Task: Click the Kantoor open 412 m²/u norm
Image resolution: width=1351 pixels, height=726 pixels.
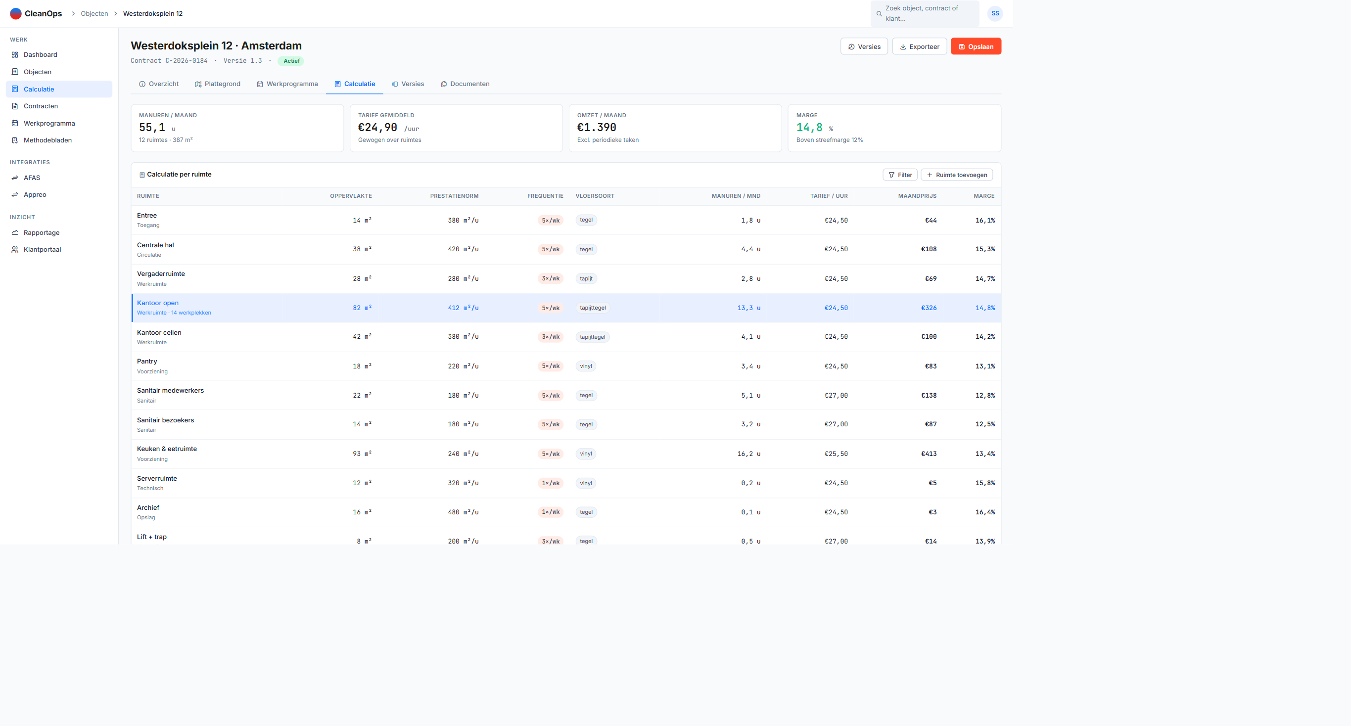Action: (463, 308)
